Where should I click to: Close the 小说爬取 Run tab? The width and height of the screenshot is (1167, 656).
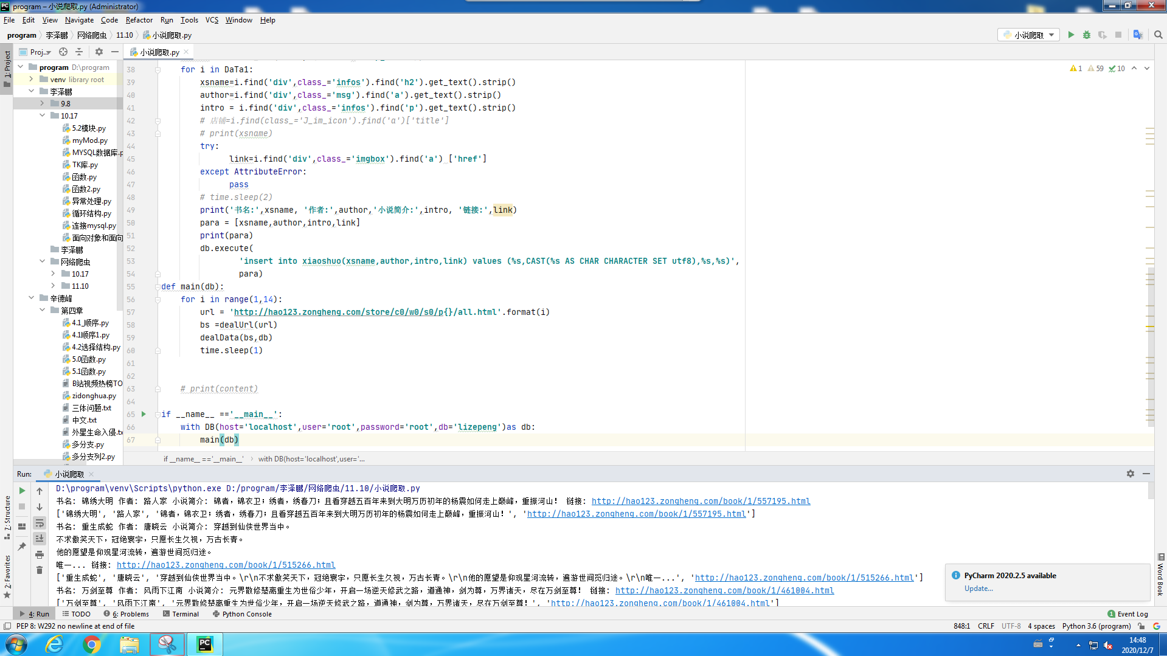pos(91,474)
